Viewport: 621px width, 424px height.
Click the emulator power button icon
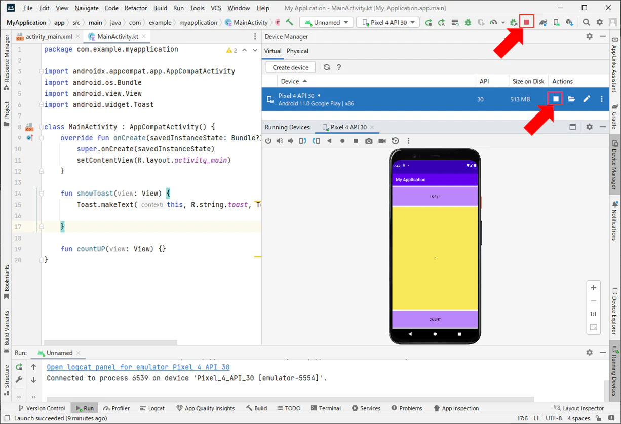click(x=268, y=141)
